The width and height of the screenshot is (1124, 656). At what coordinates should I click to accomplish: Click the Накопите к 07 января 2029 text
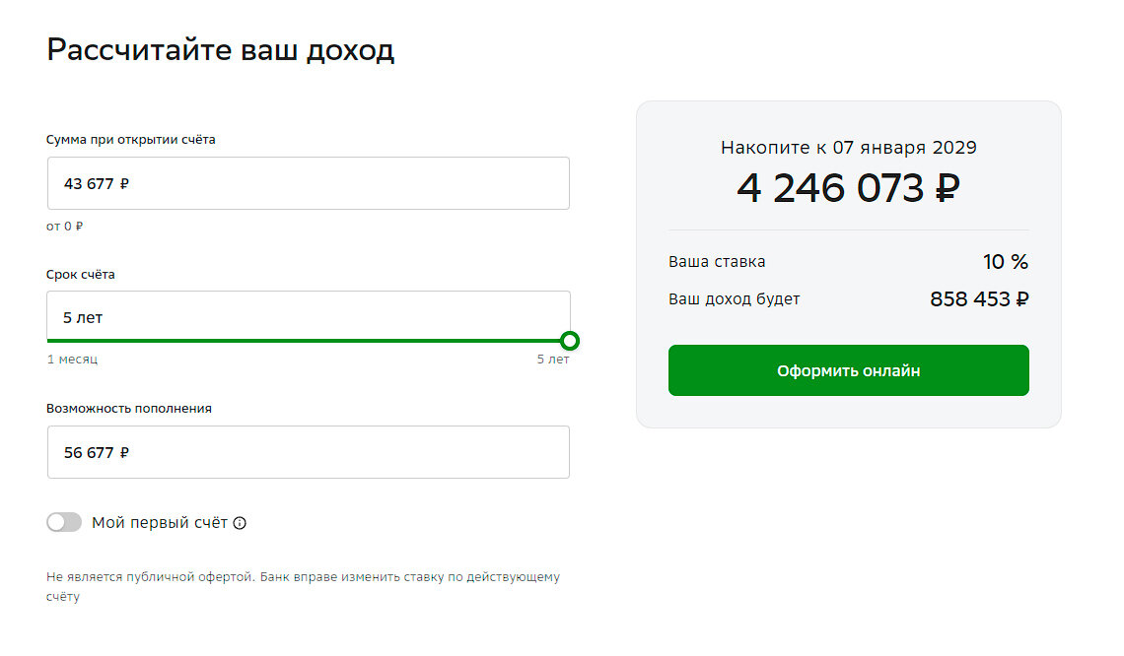coord(849,148)
